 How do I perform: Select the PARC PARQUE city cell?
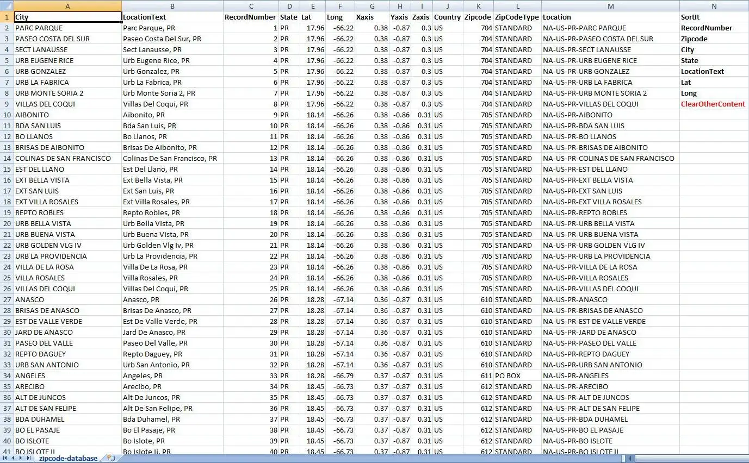click(x=67, y=28)
